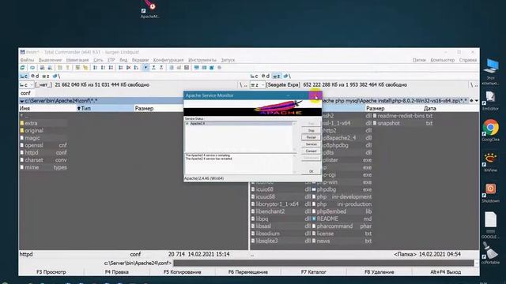Click OK in Apache Service Monitor

(311, 171)
